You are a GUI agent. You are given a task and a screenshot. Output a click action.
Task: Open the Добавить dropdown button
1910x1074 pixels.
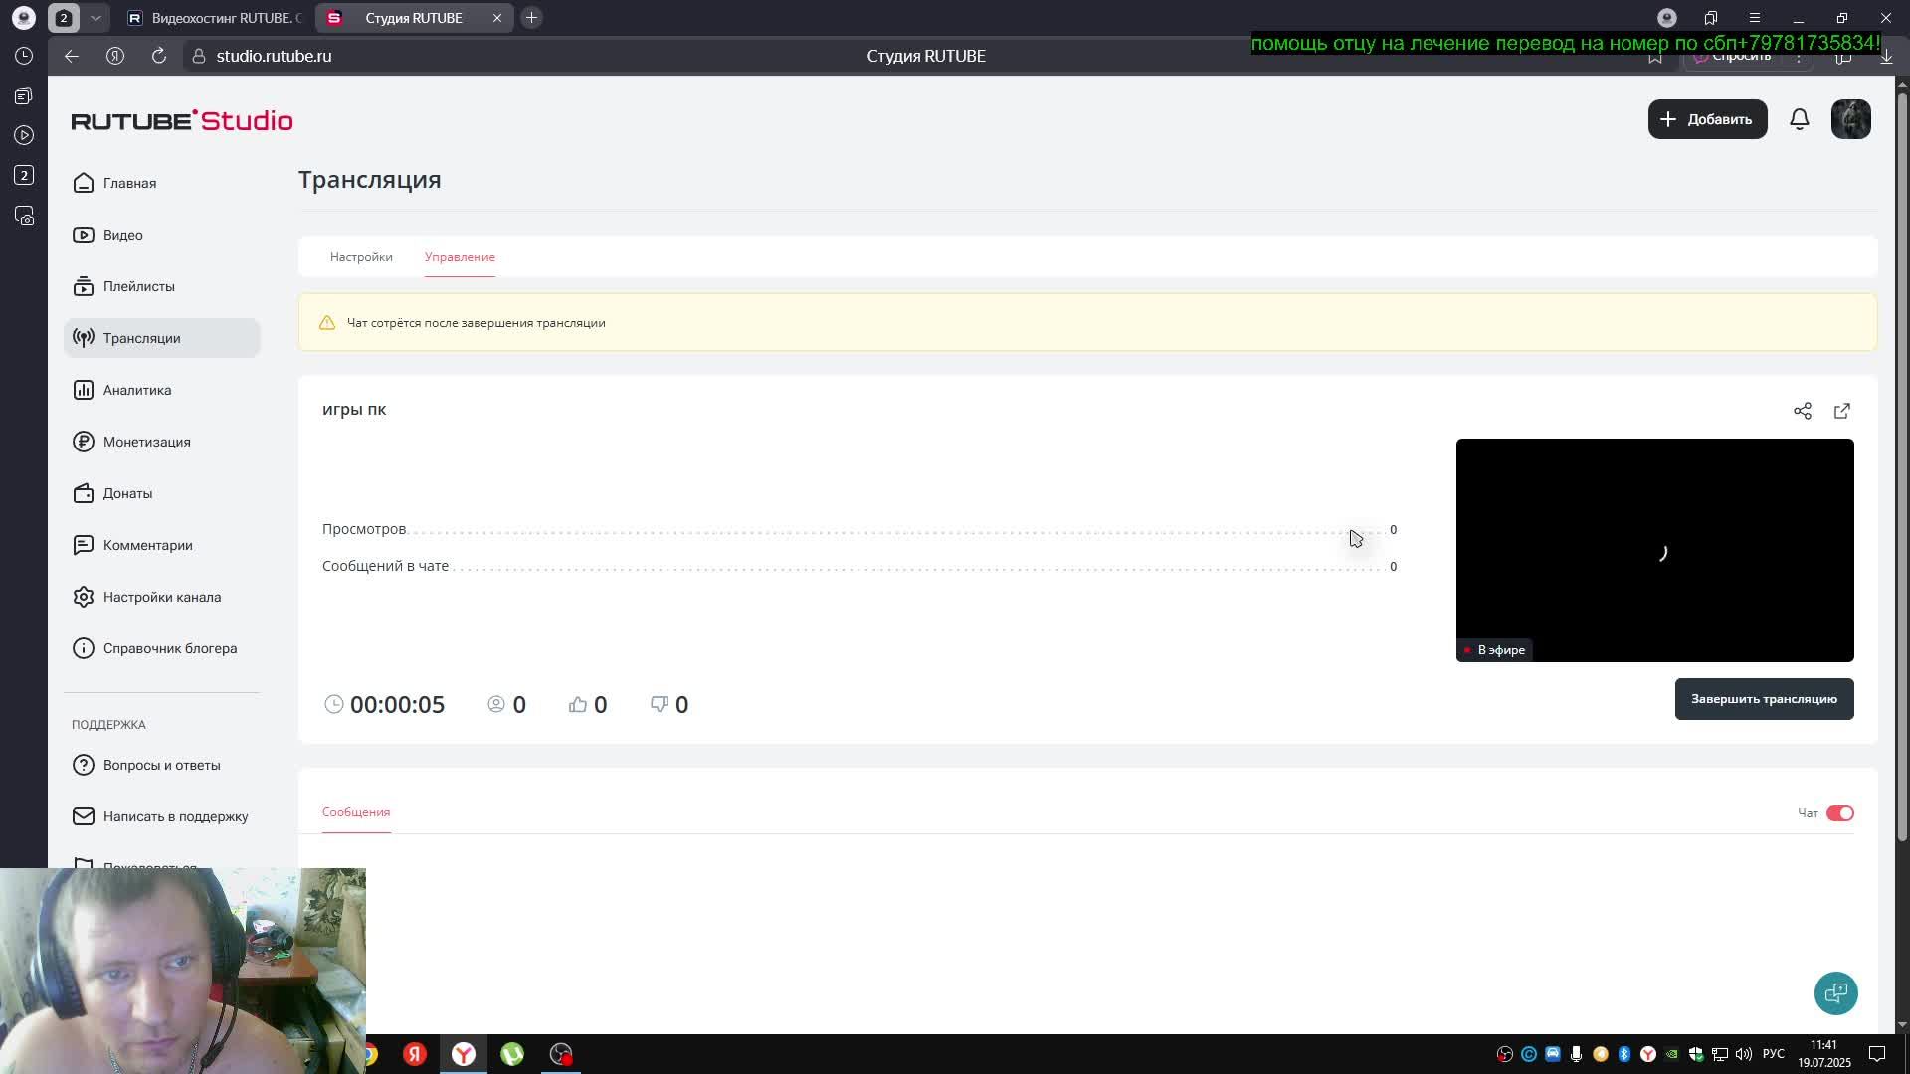pos(1707,119)
